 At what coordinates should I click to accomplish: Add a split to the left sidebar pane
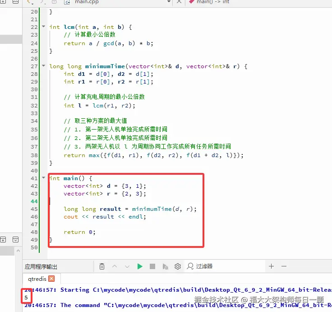[3, 240]
